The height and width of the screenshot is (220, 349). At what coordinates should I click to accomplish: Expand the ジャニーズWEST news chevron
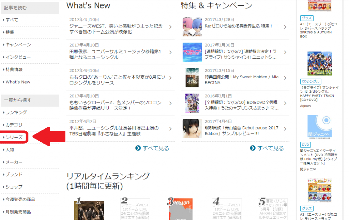point(170,27)
